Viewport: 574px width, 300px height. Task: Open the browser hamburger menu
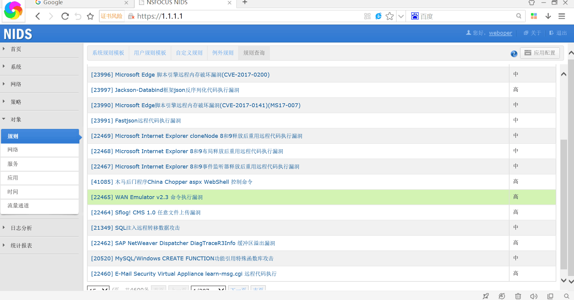562,16
